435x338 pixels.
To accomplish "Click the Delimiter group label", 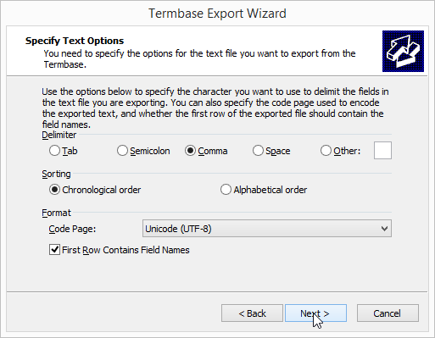I will click(x=59, y=135).
